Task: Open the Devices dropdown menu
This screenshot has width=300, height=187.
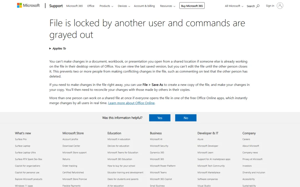Action: tap(124, 6)
